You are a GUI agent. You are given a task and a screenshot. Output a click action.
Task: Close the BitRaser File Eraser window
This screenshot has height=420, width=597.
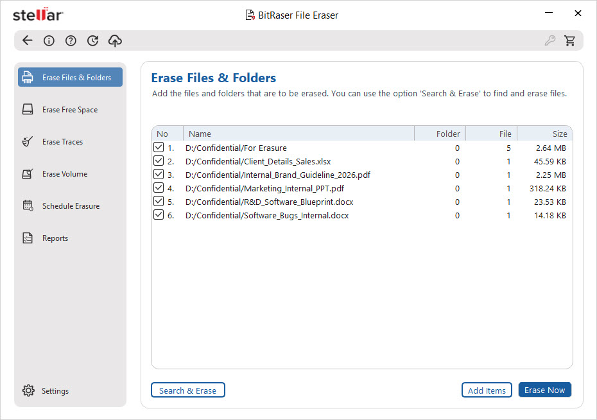point(578,13)
